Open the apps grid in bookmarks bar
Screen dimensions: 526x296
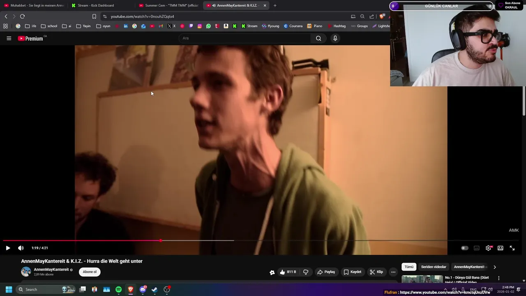click(5, 26)
